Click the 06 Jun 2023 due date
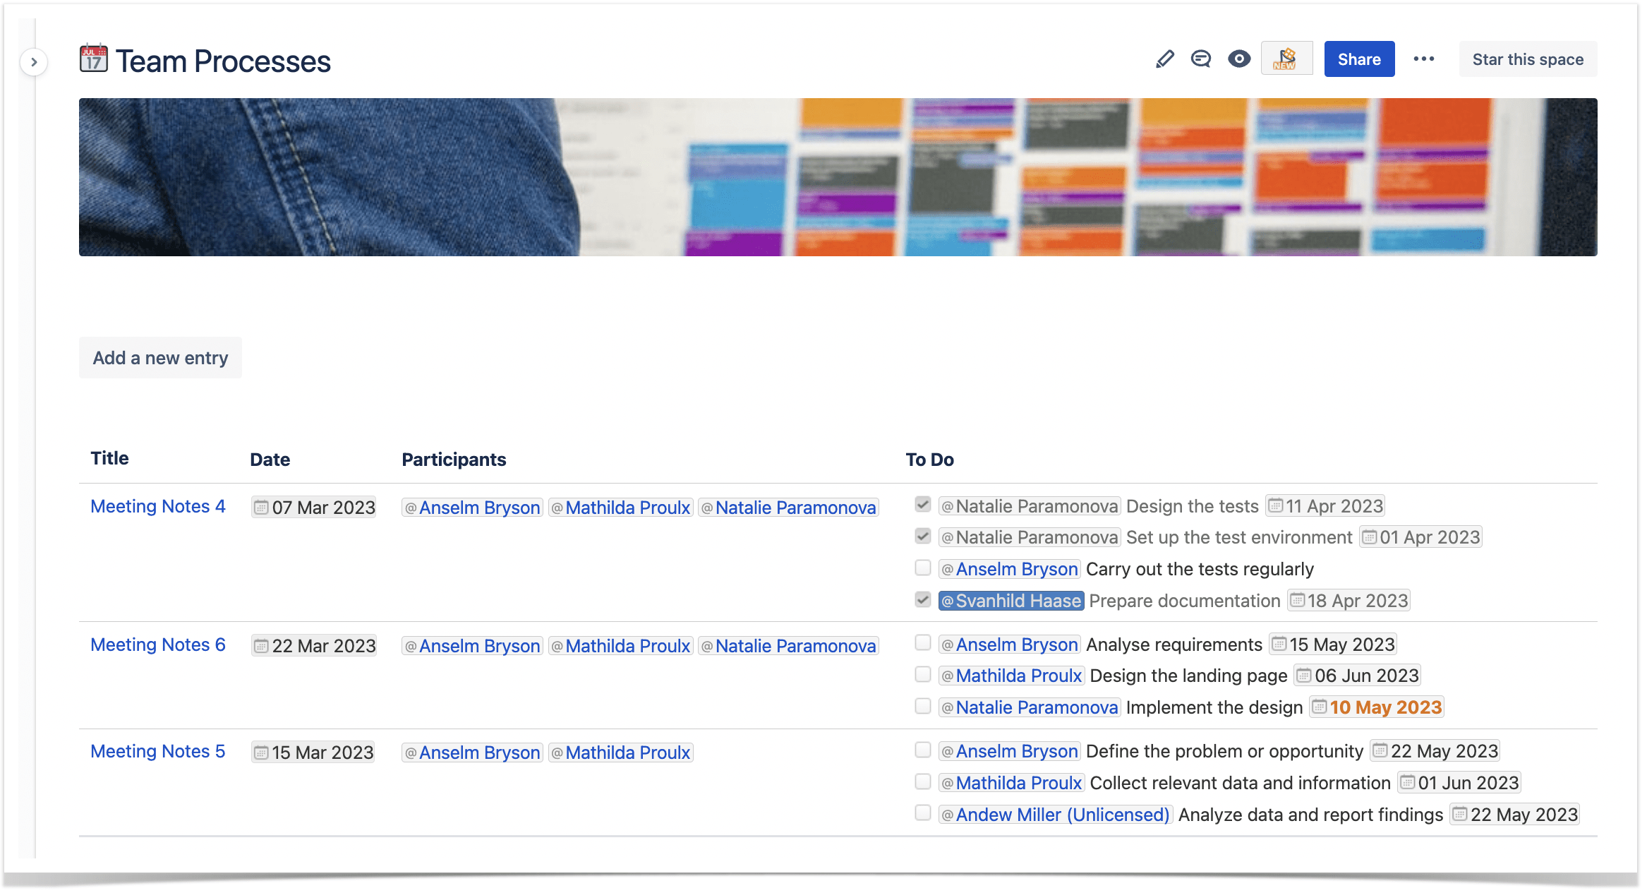Image resolution: width=1647 pixels, height=893 pixels. tap(1357, 676)
